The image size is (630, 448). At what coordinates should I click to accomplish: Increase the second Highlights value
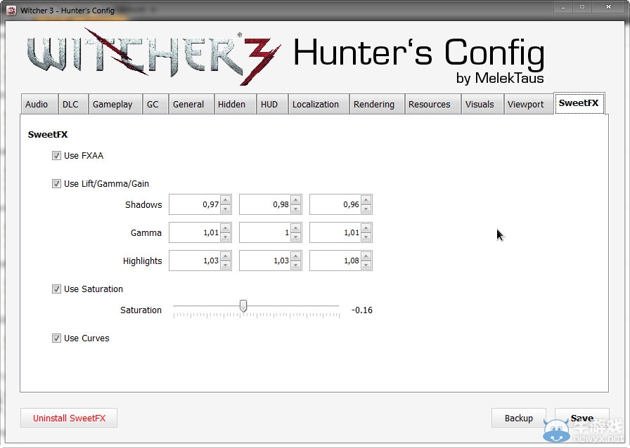296,256
